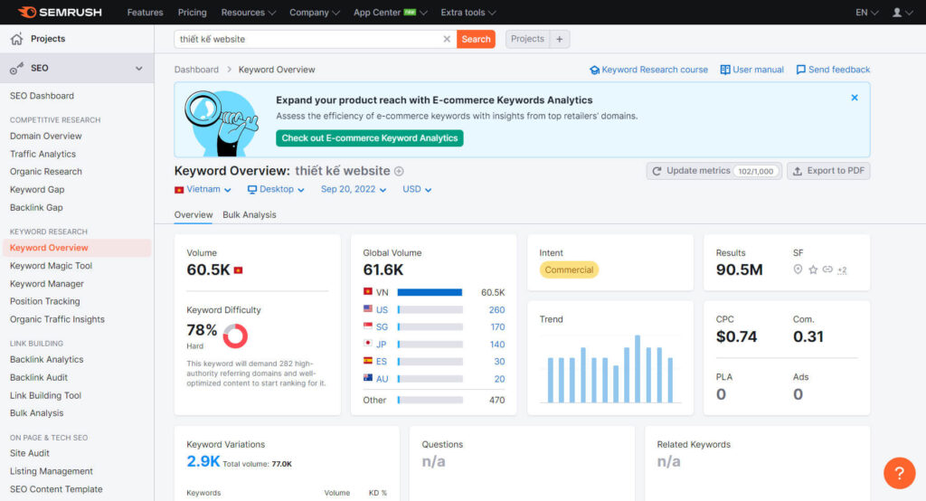Image resolution: width=926 pixels, height=501 pixels.
Task: Open the user account profile icon
Action: click(902, 13)
